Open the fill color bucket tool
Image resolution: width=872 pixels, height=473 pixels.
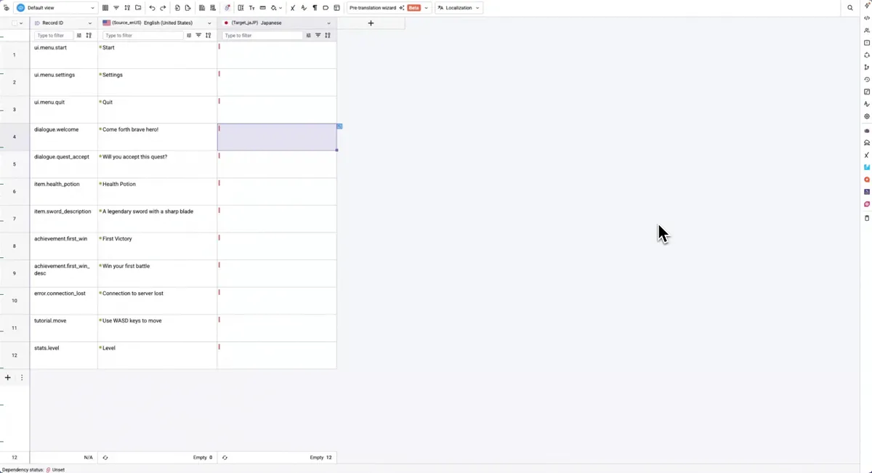point(274,8)
